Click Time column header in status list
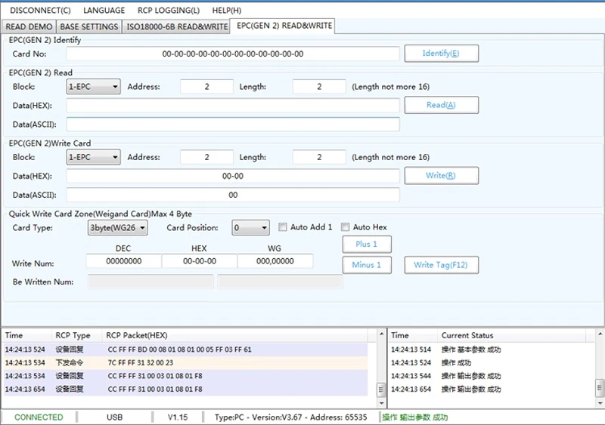The width and height of the screenshot is (605, 425). click(x=413, y=336)
